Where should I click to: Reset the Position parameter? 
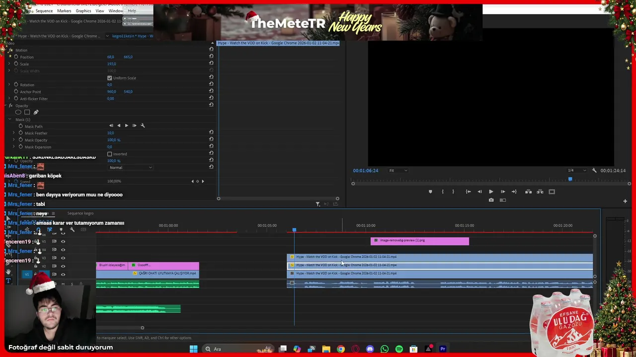tap(211, 57)
